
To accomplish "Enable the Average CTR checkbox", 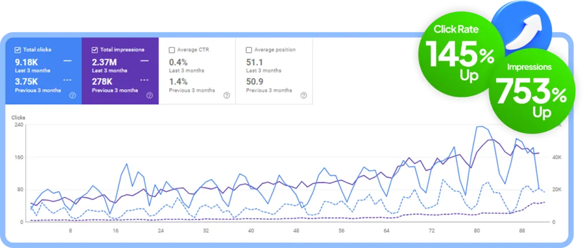I will point(172,50).
